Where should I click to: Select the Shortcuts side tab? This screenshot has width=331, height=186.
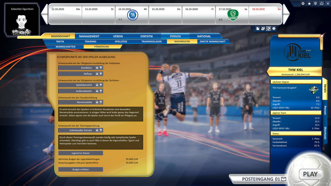[x=325, y=133]
